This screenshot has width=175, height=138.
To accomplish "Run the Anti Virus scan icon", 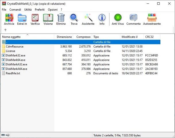I will [x=118, y=17].
